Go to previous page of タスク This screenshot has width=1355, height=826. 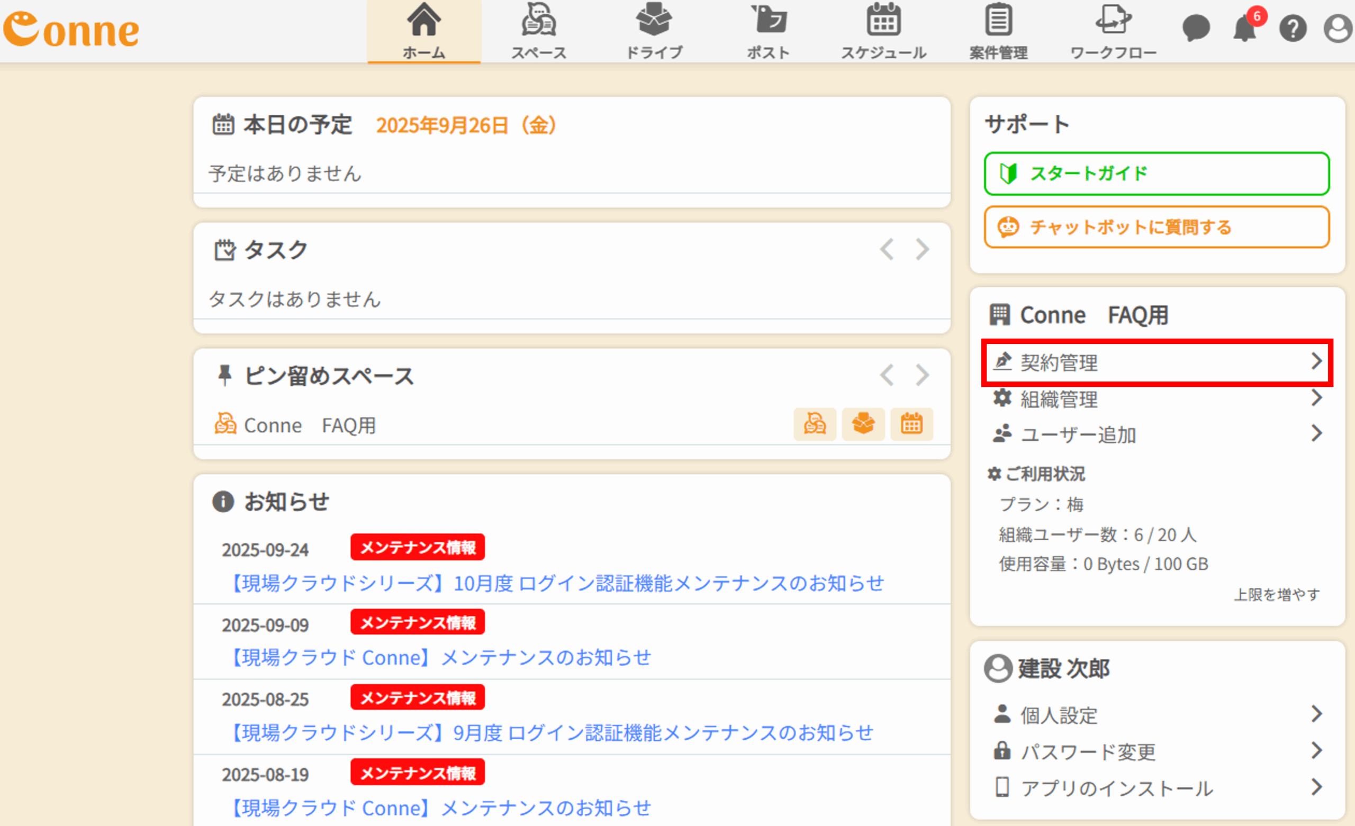887,250
